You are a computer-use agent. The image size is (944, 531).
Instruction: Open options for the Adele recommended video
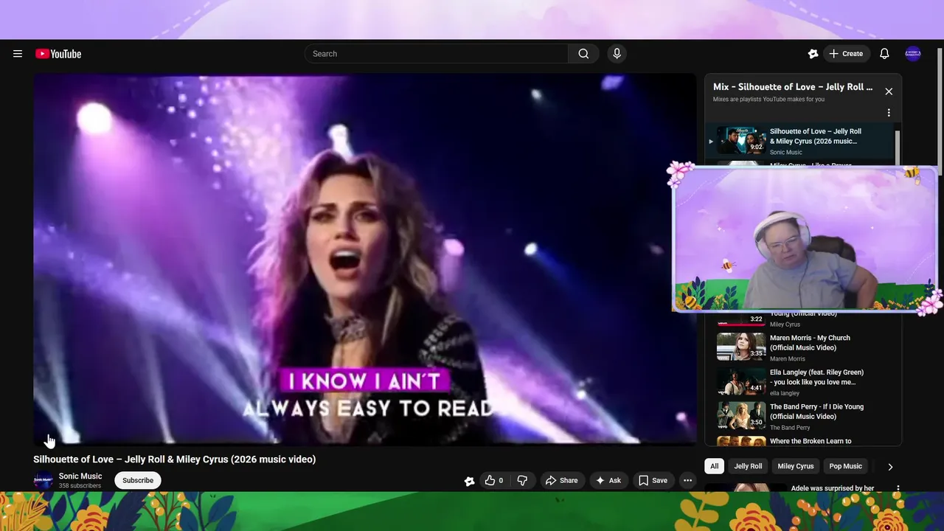coord(898,488)
